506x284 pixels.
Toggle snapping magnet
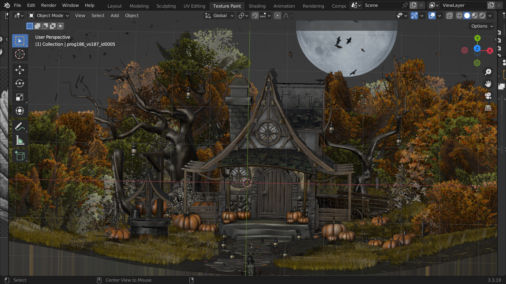[255, 16]
